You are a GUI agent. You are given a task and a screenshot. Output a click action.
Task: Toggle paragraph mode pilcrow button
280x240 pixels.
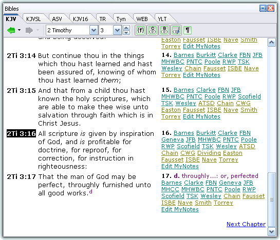(x=188, y=30)
